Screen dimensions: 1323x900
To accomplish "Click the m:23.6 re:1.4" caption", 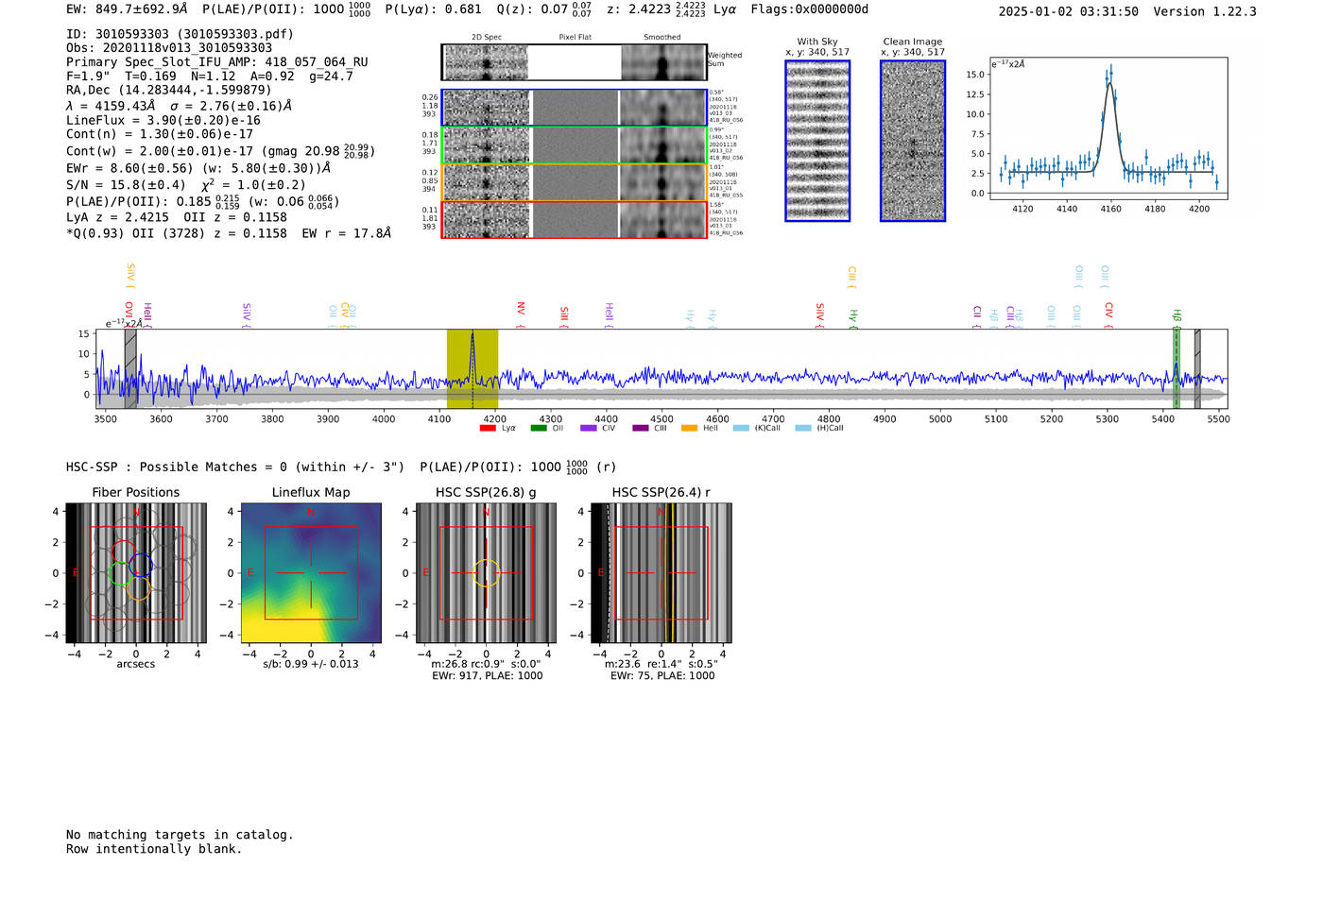I will click(661, 664).
